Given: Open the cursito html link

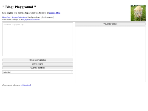Looking at the screenshot, I should click(x=55, y=13).
